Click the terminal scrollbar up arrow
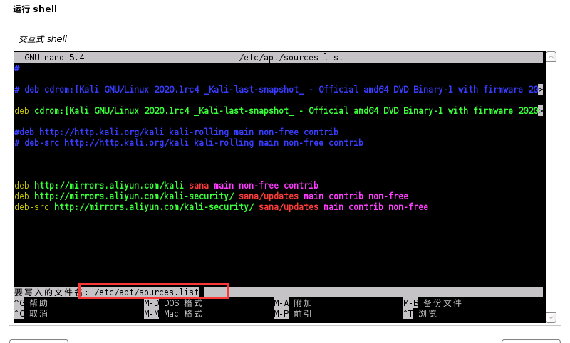The image size is (570, 343). coord(551,57)
